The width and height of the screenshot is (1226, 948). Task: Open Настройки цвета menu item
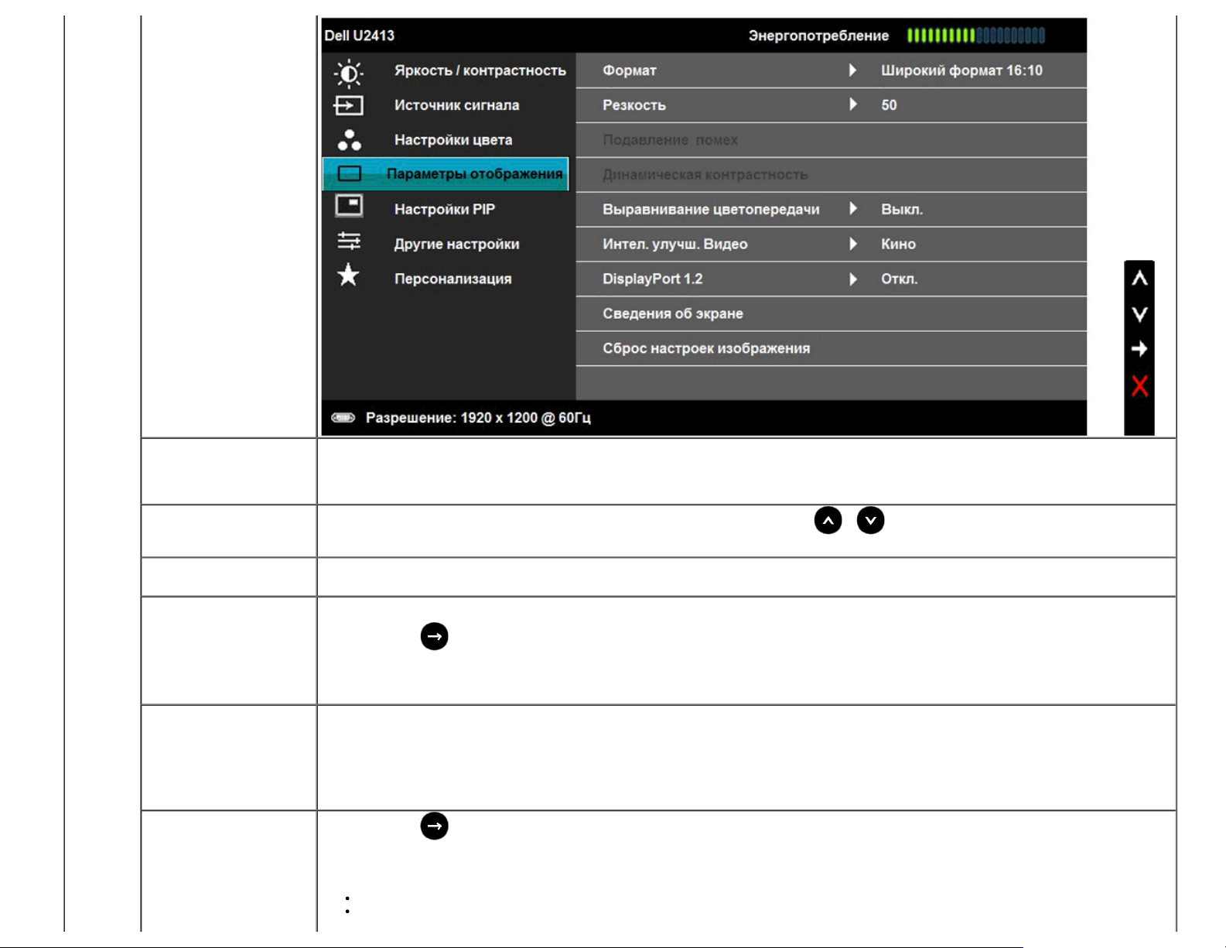tap(452, 140)
